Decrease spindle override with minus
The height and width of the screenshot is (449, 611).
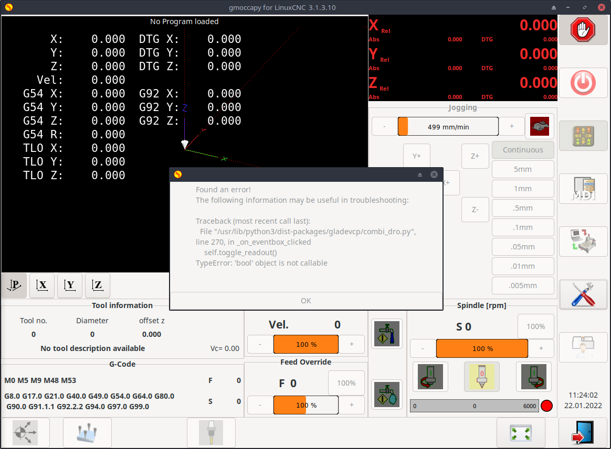(x=423, y=348)
